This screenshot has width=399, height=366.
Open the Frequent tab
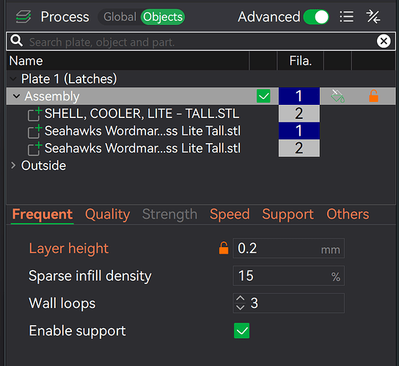43,214
